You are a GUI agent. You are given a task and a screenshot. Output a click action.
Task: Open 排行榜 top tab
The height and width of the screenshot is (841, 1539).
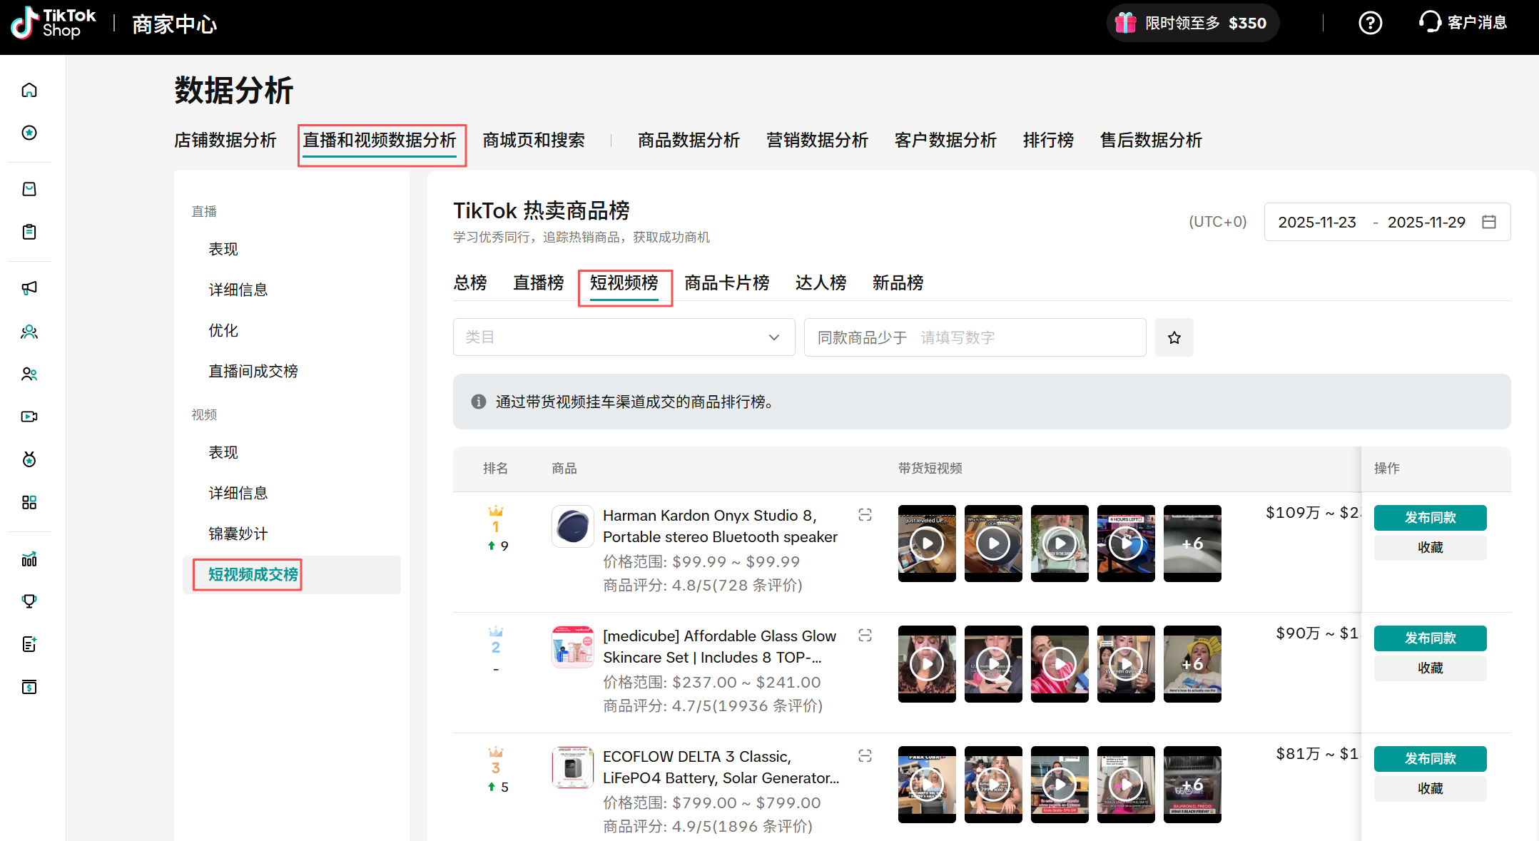1049,141
